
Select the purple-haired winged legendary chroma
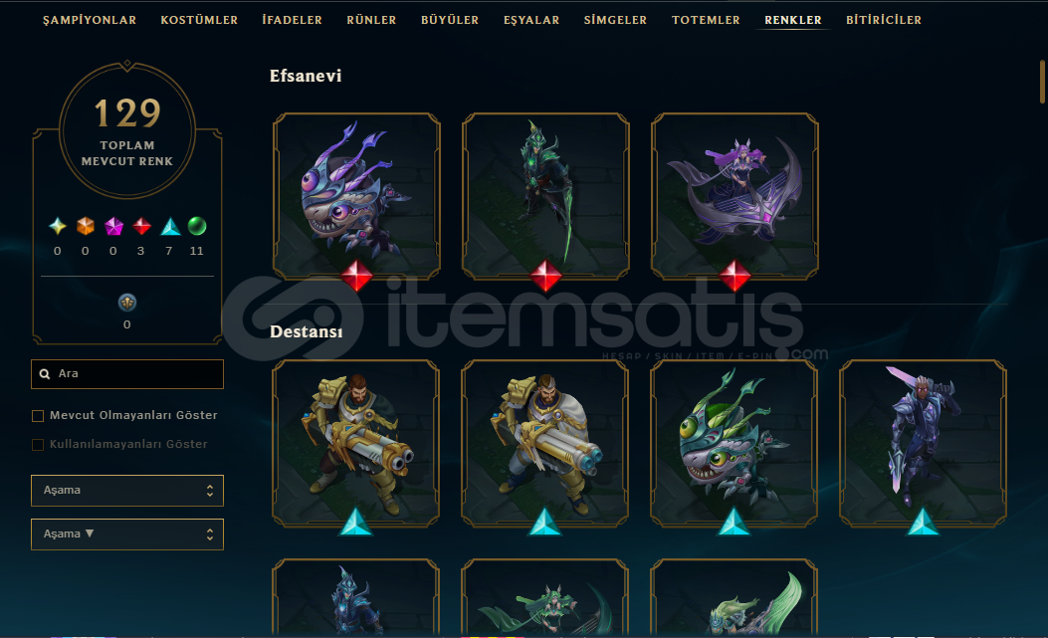(734, 196)
